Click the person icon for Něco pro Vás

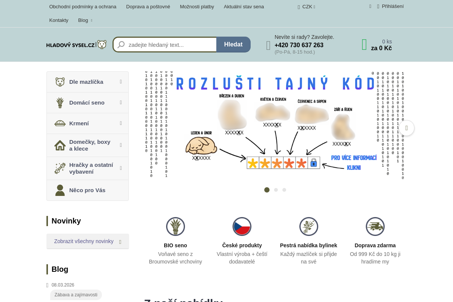tap(60, 190)
